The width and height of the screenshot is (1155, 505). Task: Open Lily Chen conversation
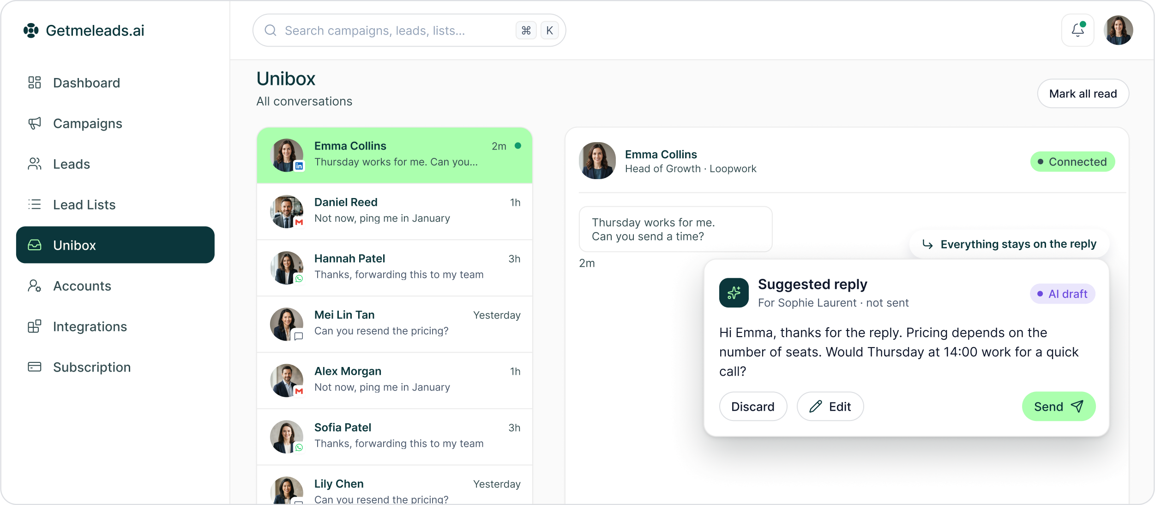coord(395,485)
